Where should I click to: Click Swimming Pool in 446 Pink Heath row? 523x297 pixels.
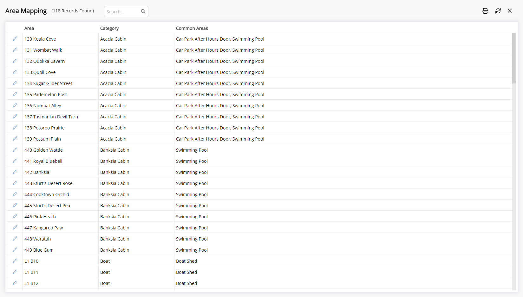192,217
